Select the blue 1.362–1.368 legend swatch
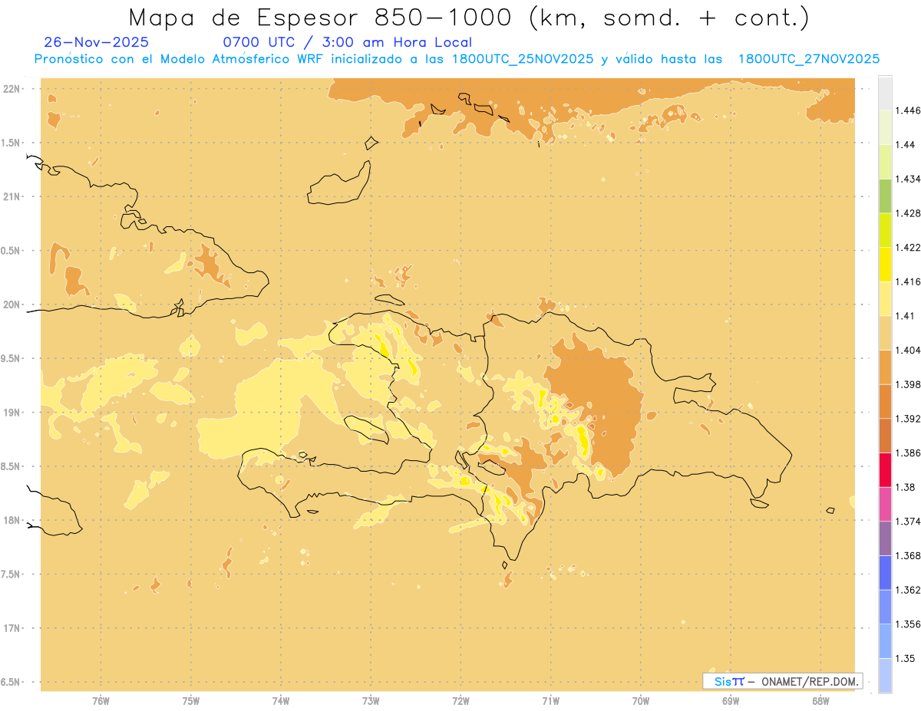The width and height of the screenshot is (921, 711). 885,573
